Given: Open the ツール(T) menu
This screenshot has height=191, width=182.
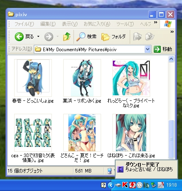Looking at the screenshot, I should click(x=125, y=24).
